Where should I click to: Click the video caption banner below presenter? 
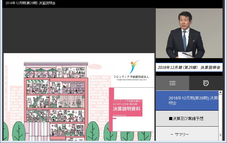coord(189,67)
